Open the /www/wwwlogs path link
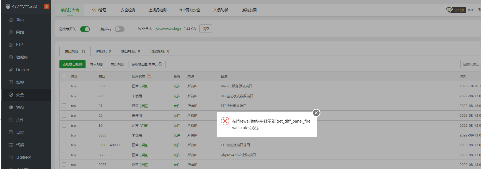The image size is (481, 169). 168,29
